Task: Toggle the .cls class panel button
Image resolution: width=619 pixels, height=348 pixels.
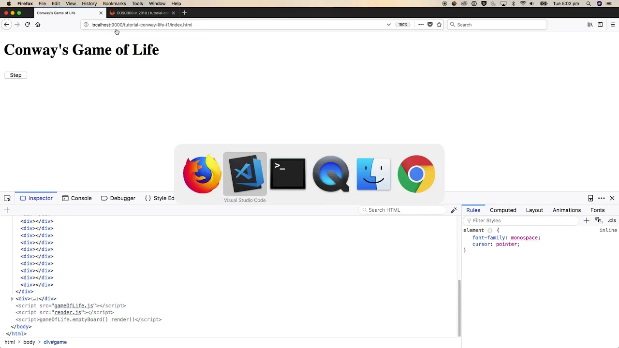Action: tap(612, 220)
